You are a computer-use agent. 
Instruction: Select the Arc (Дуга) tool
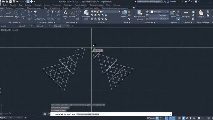(x=24, y=14)
